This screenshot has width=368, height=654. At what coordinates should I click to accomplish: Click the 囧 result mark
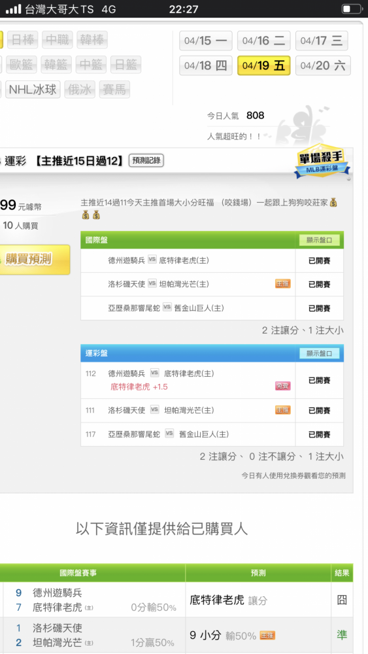pos(342,600)
